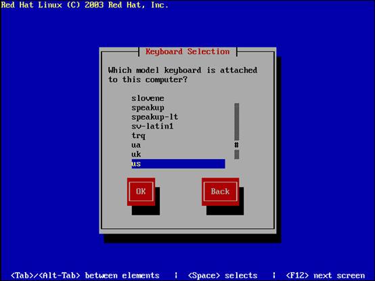Select sv-latin1 in the keyboard list
The width and height of the screenshot is (375, 281).
coord(178,126)
